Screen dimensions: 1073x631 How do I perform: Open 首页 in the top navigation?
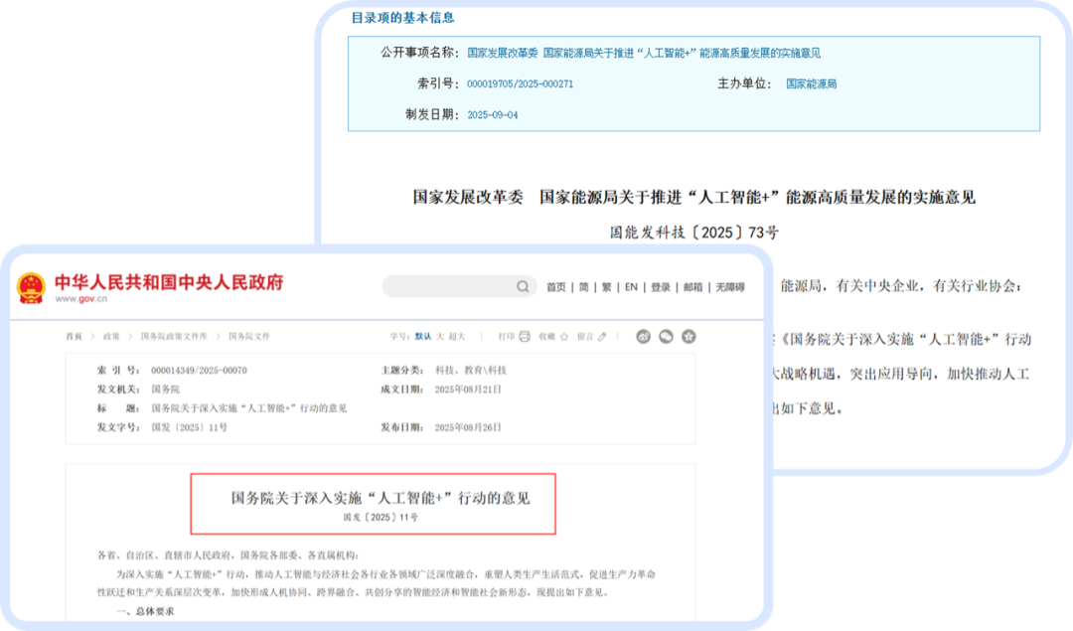pyautogui.click(x=555, y=287)
